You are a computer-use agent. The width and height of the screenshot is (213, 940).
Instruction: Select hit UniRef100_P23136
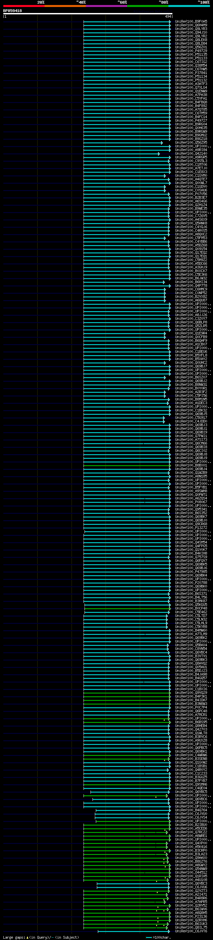191,916
